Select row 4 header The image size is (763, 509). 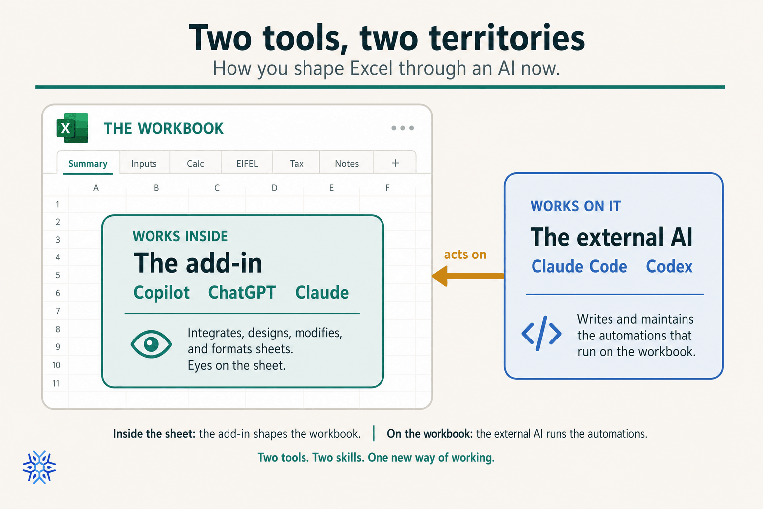(x=58, y=257)
